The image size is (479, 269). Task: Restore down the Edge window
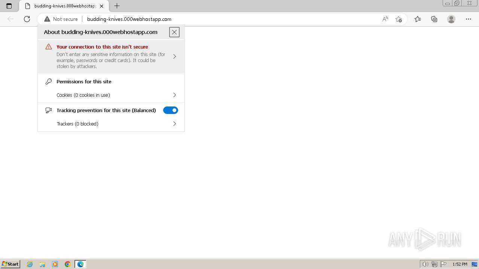click(457, 3)
